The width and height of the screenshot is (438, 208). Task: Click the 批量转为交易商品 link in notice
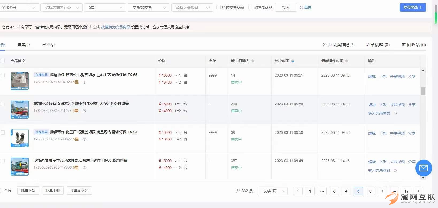116,27
